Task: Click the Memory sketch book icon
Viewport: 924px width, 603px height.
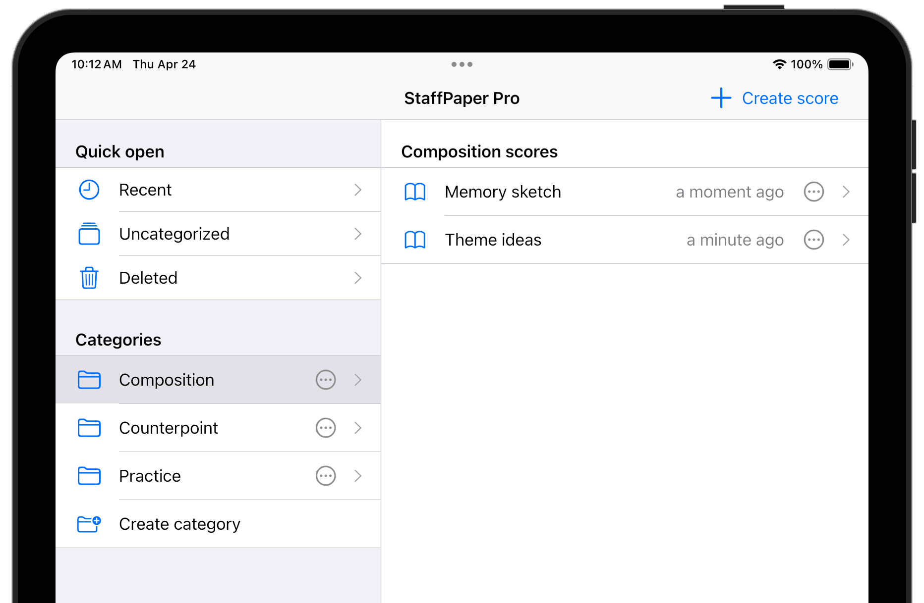Action: click(415, 192)
